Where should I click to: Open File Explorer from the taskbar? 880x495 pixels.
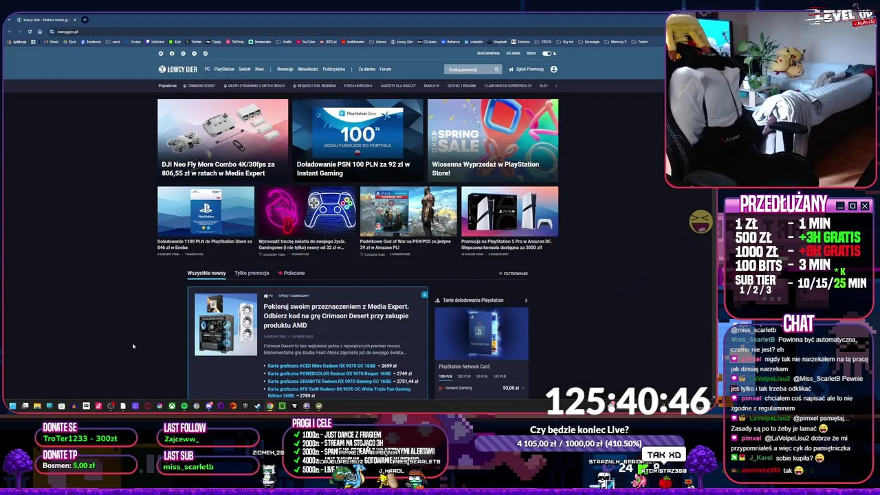click(37, 406)
